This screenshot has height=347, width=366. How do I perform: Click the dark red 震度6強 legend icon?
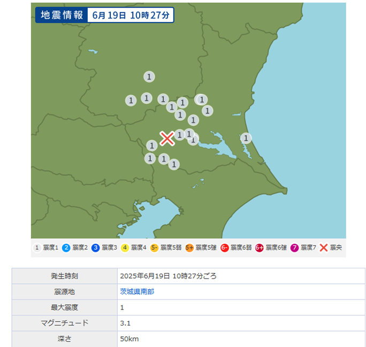click(x=260, y=248)
